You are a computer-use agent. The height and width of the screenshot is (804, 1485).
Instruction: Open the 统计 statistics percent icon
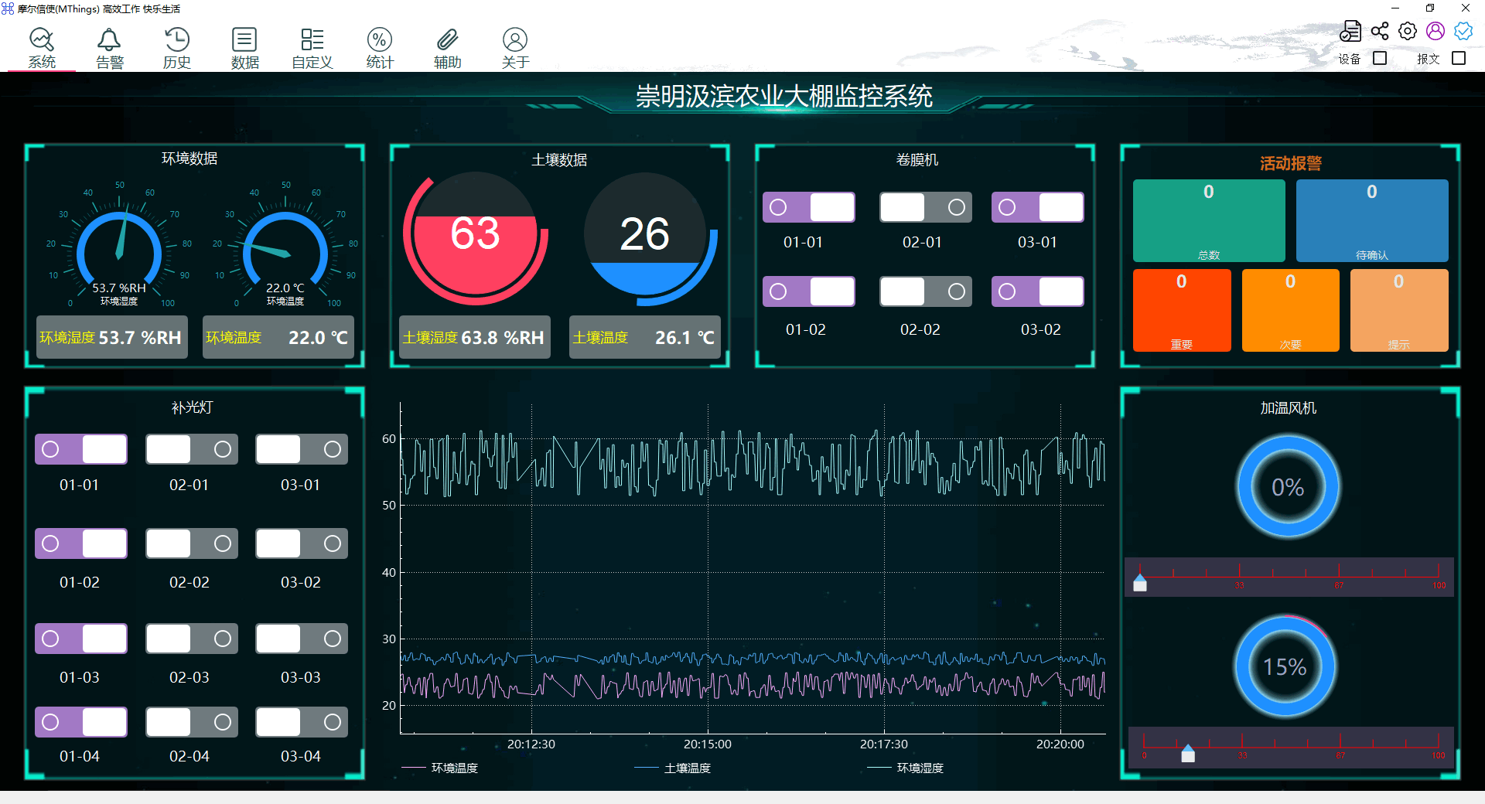[380, 40]
